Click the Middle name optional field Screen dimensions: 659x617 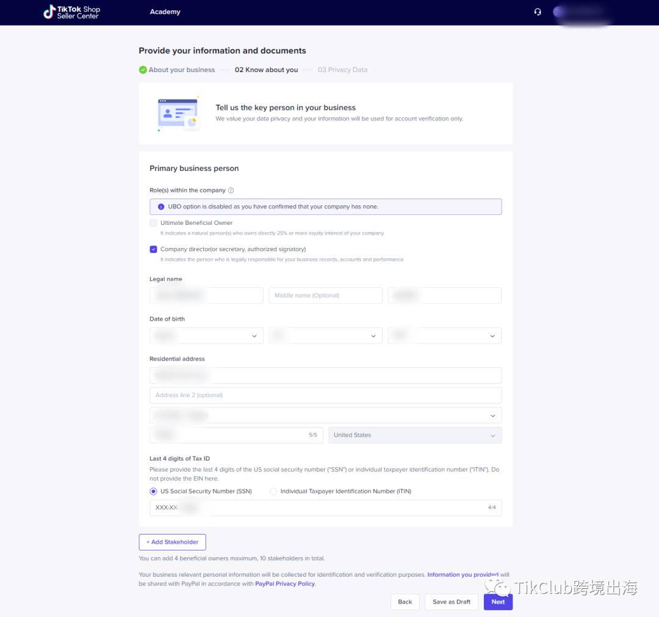pos(325,296)
